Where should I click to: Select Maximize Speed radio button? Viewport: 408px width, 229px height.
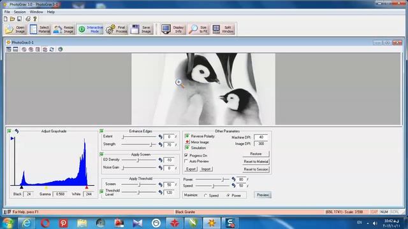click(x=205, y=195)
